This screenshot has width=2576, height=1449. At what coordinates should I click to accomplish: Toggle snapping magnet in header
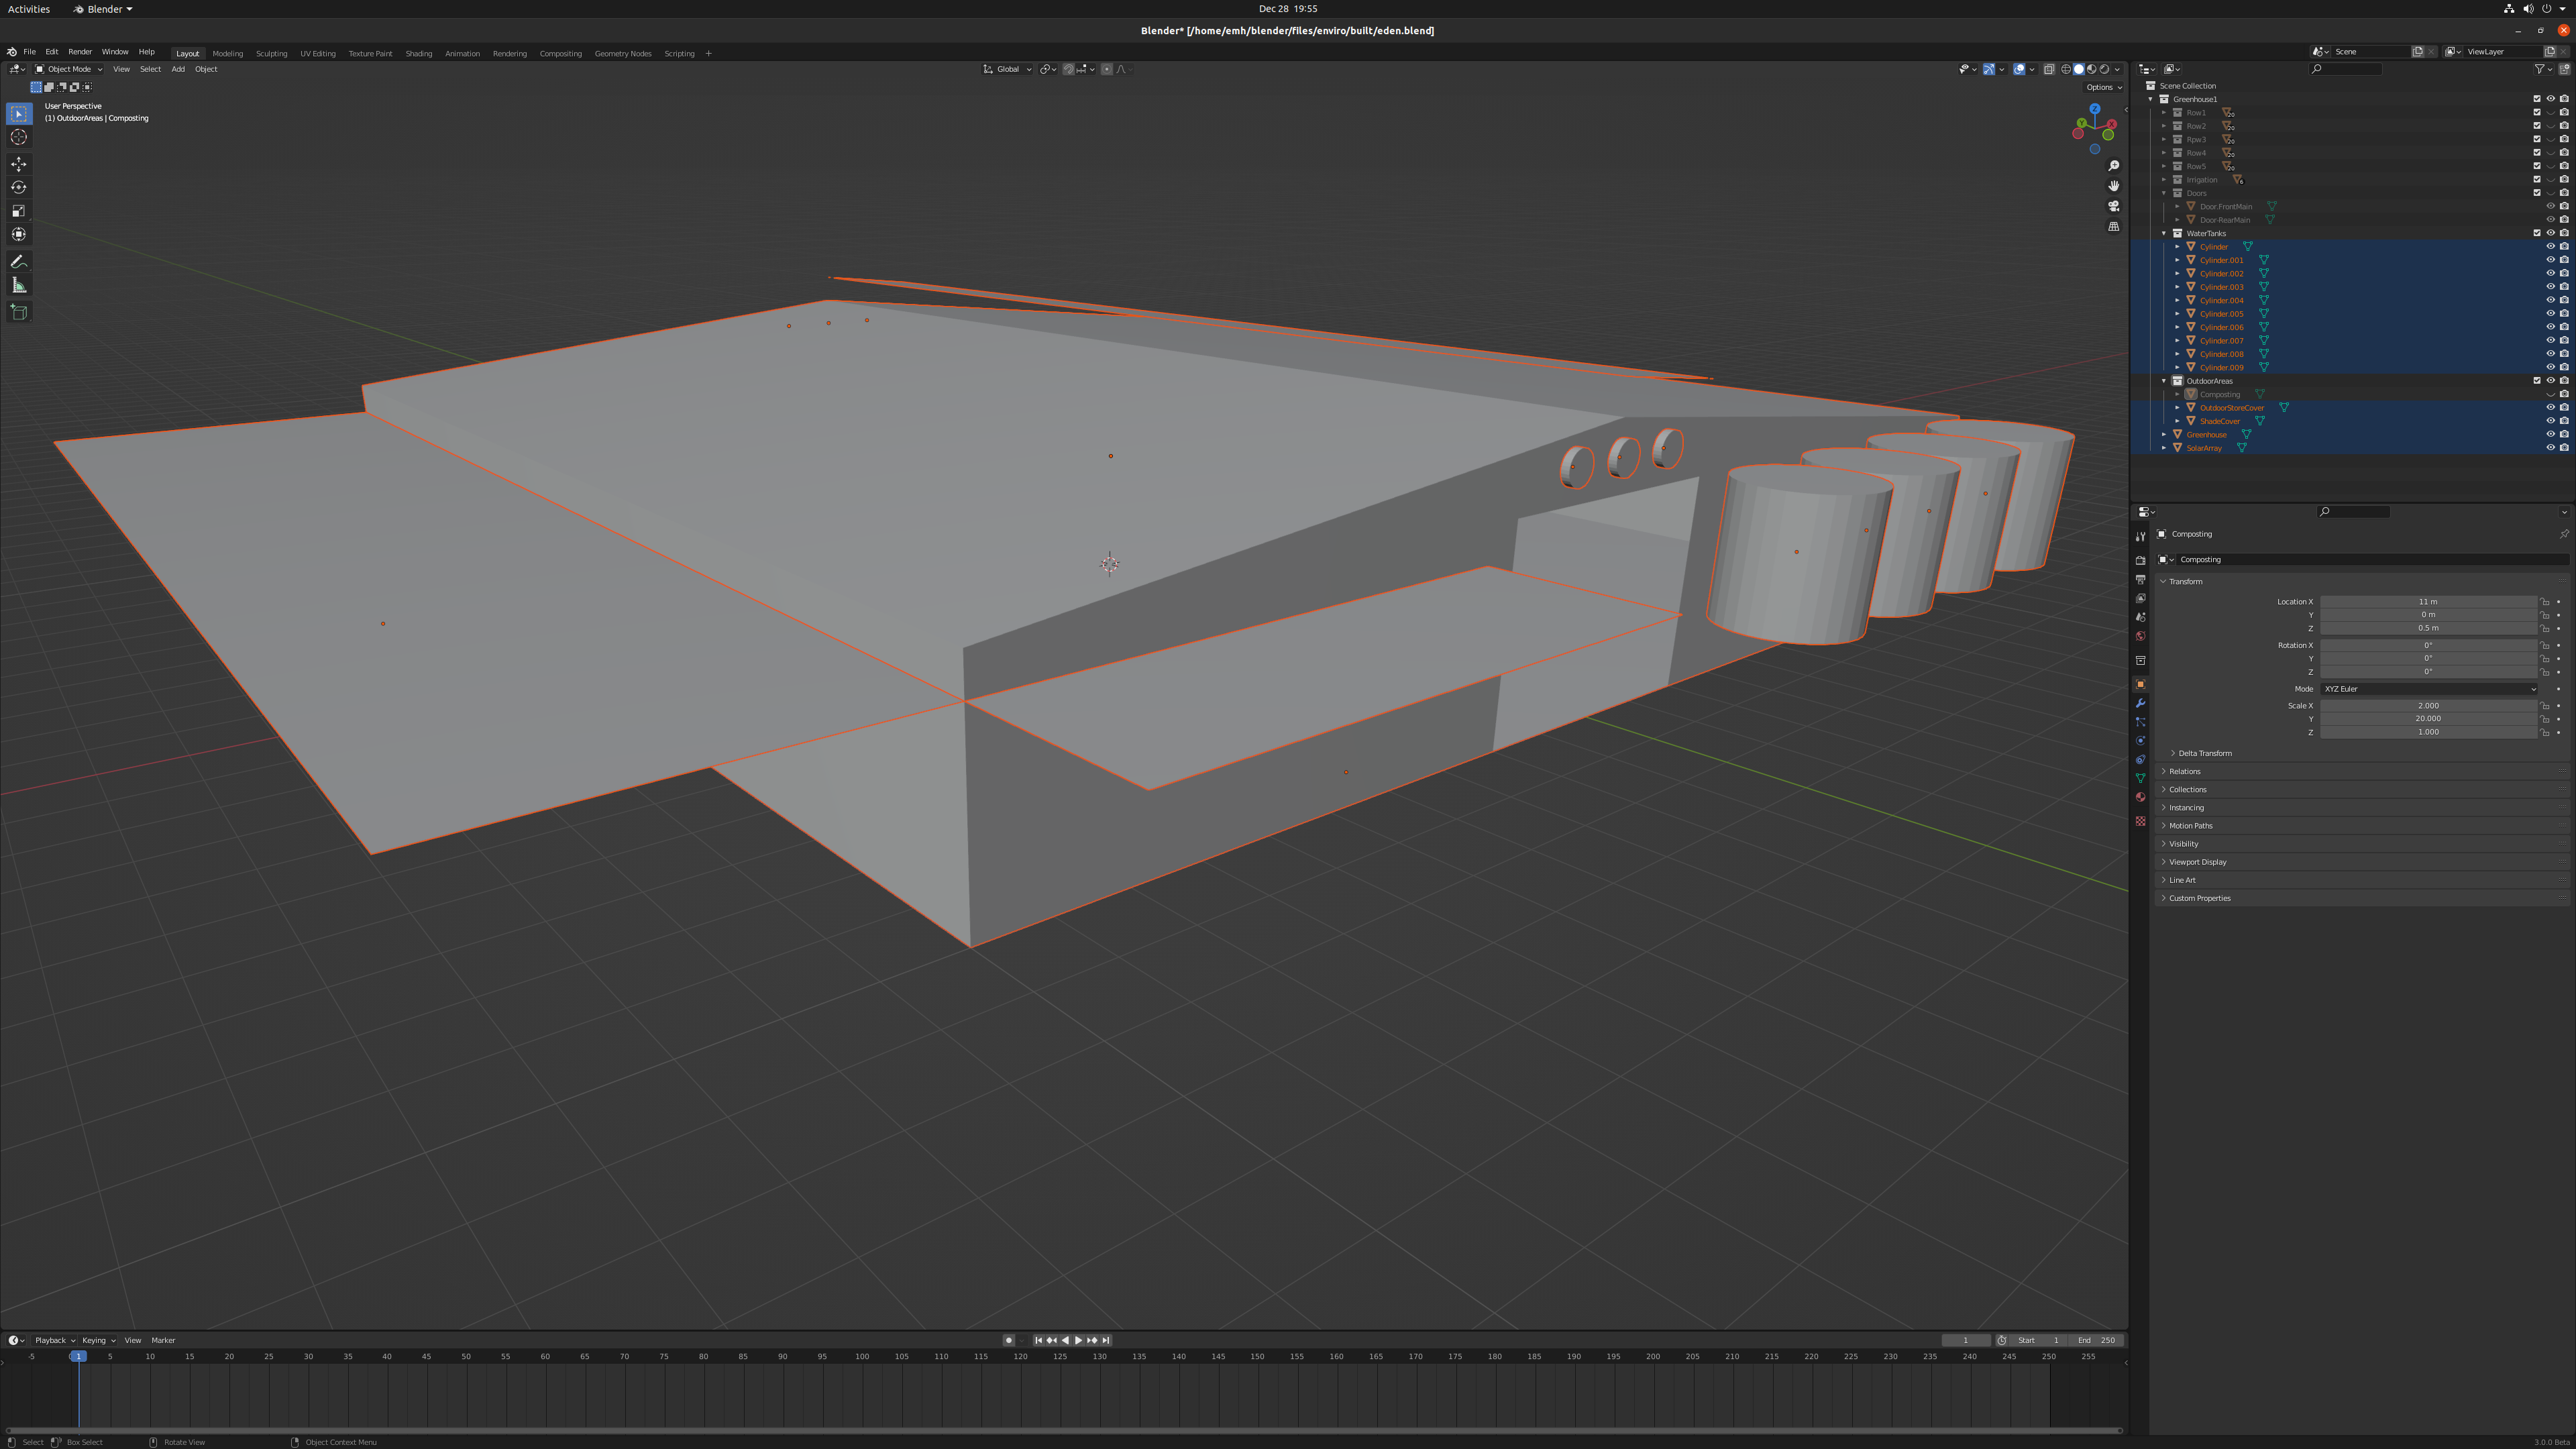pos(1068,69)
